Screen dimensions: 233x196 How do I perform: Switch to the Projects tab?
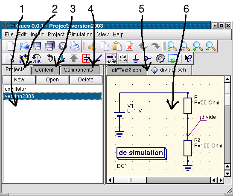[x=16, y=69]
